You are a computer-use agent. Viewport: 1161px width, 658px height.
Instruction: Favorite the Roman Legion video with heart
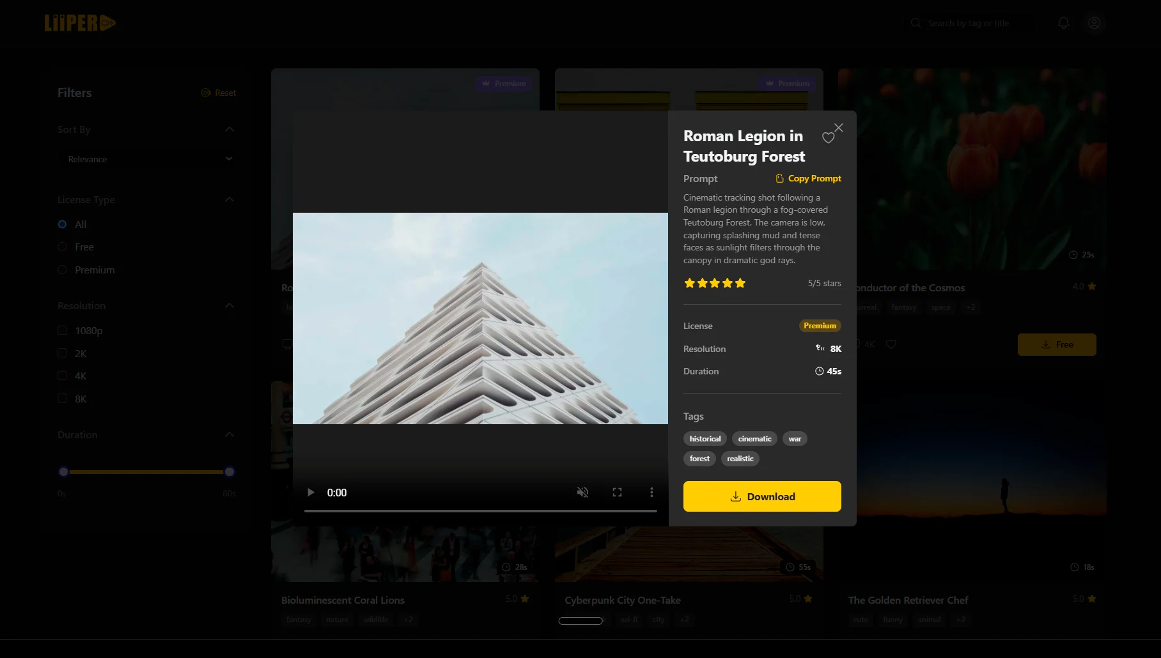828,138
